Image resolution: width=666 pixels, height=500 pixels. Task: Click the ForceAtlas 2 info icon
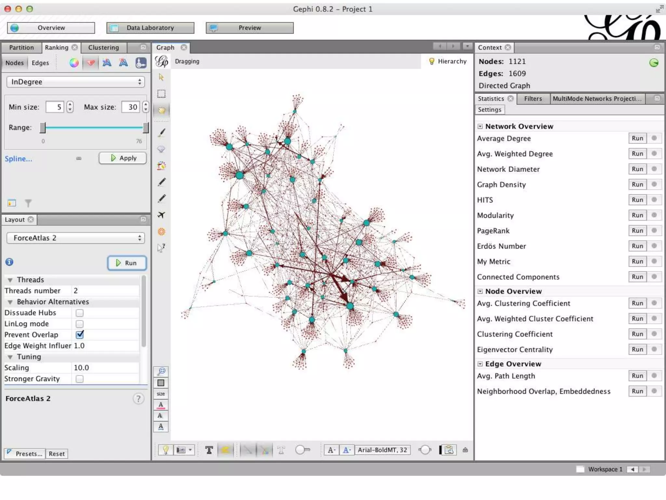[9, 262]
